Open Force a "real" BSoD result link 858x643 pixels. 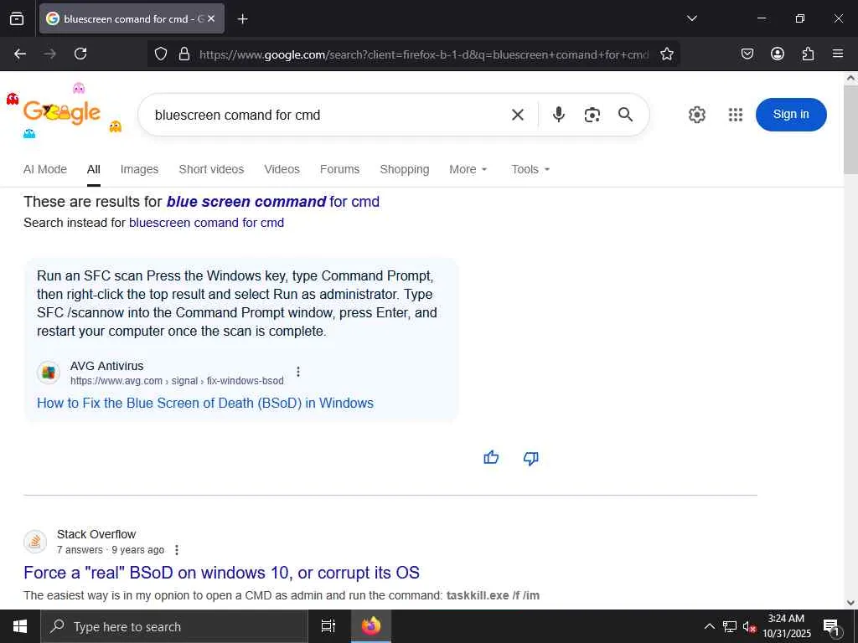(x=221, y=573)
